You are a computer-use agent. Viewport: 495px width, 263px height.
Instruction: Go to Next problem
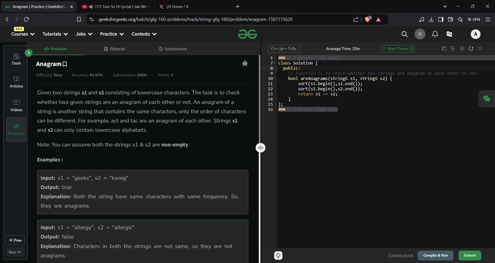(15, 252)
